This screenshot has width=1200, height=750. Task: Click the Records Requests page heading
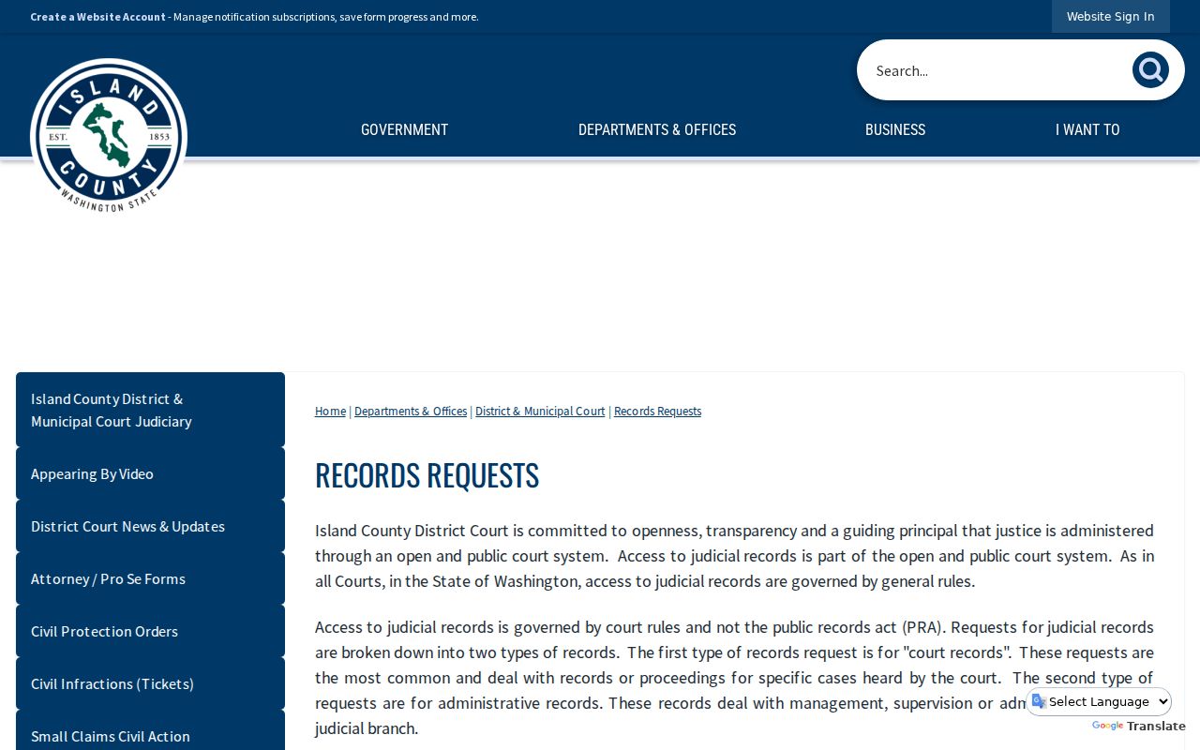click(x=427, y=475)
